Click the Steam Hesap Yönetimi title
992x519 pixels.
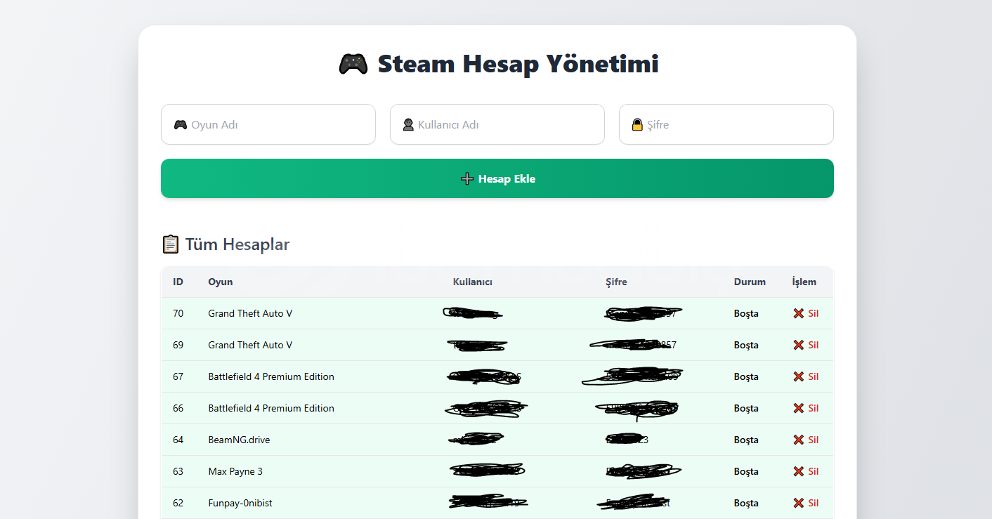[x=518, y=64]
